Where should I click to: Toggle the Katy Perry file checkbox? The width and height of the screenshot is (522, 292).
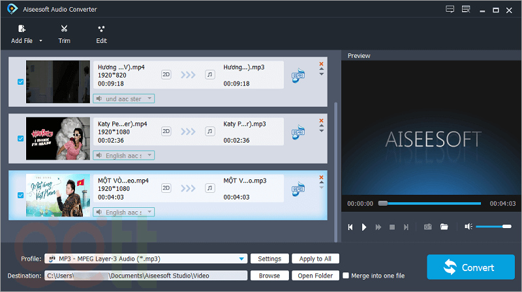tap(21, 138)
